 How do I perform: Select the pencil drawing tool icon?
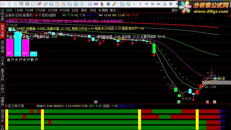(x=114, y=4)
